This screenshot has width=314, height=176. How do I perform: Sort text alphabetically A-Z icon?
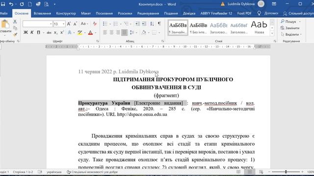click(152, 24)
